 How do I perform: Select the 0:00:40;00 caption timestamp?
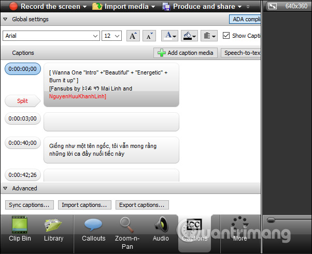pyautogui.click(x=23, y=143)
